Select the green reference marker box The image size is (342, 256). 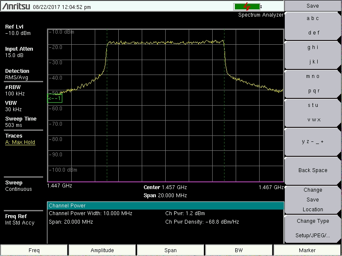click(x=55, y=98)
